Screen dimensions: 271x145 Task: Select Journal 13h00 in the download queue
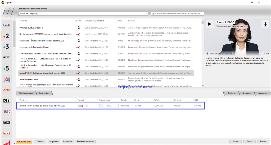point(110,106)
